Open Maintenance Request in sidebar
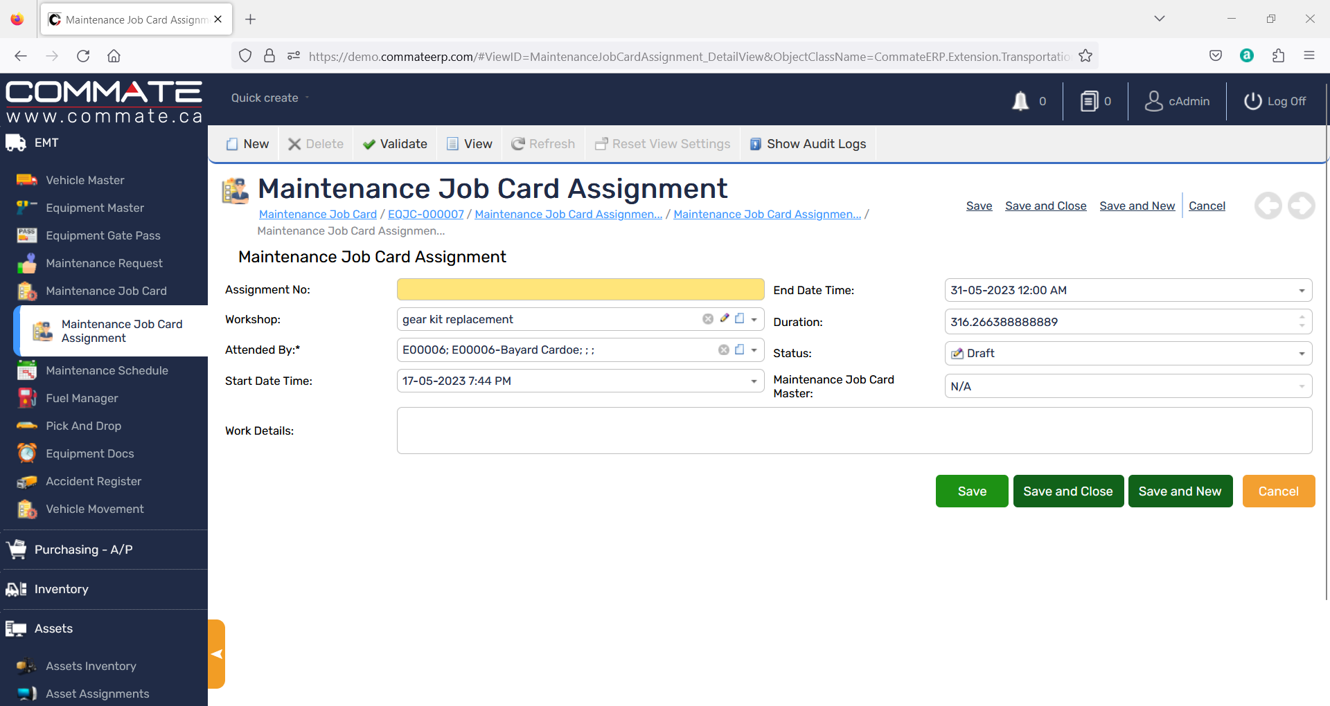 point(104,263)
